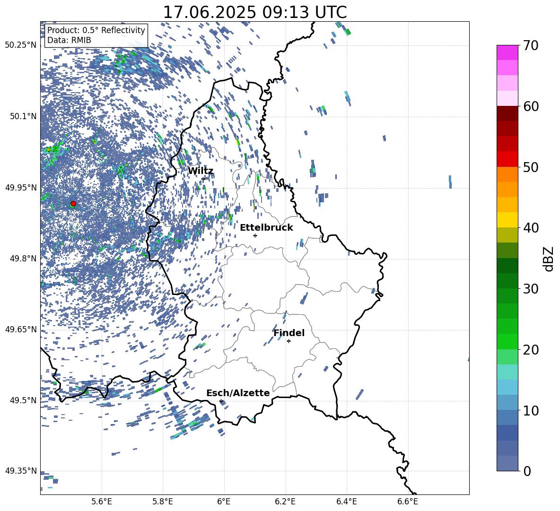Screen dimensions: 560x511
Task: Click the 50.25°N latitude label
Action: coord(21,45)
